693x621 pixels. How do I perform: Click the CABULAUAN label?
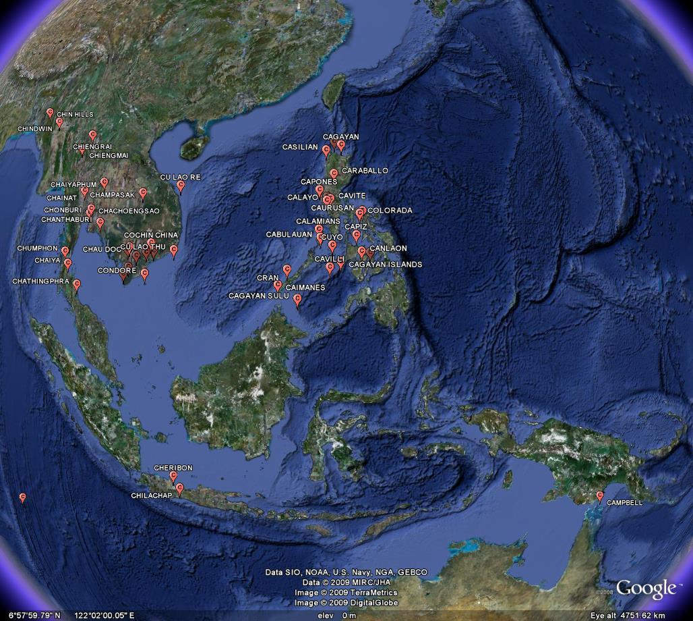click(289, 235)
